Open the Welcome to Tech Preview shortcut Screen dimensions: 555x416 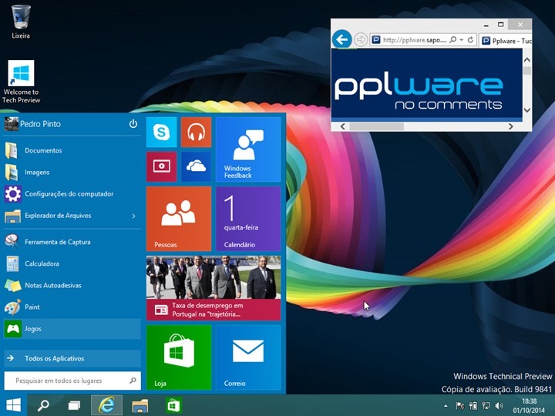pos(22,82)
